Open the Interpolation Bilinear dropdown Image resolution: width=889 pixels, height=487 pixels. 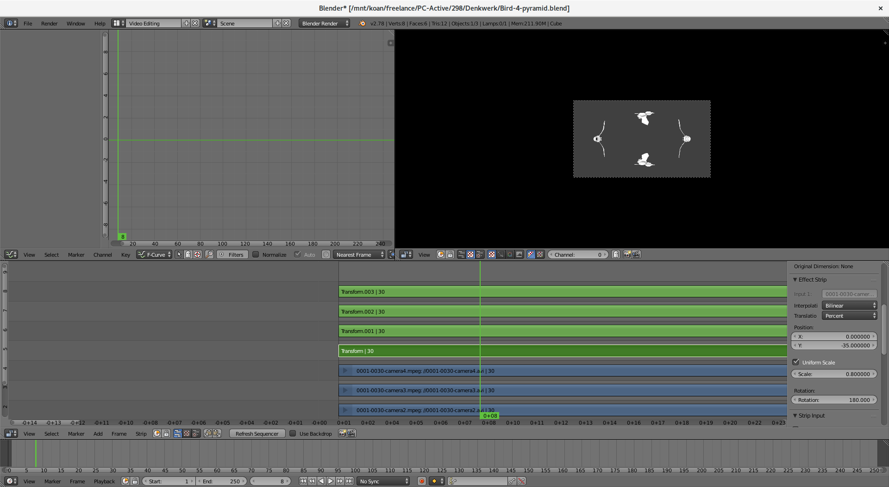(x=850, y=305)
